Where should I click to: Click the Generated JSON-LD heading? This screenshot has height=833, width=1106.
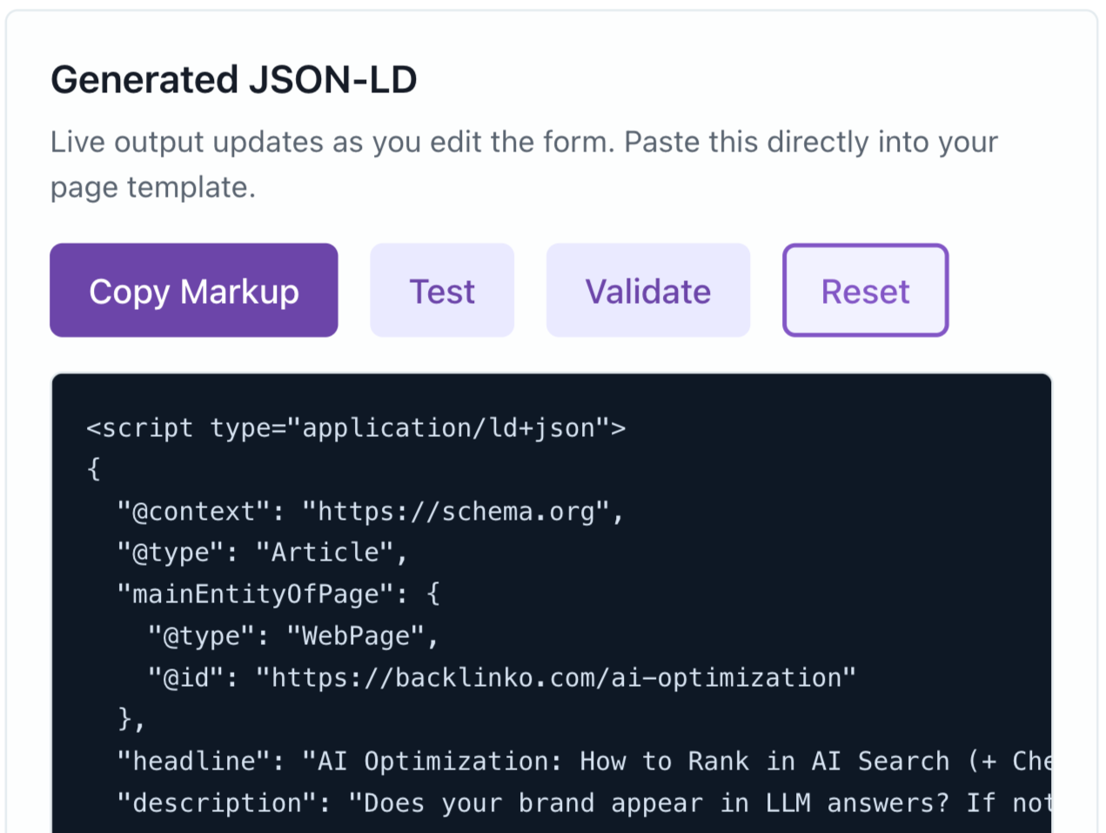tap(234, 80)
